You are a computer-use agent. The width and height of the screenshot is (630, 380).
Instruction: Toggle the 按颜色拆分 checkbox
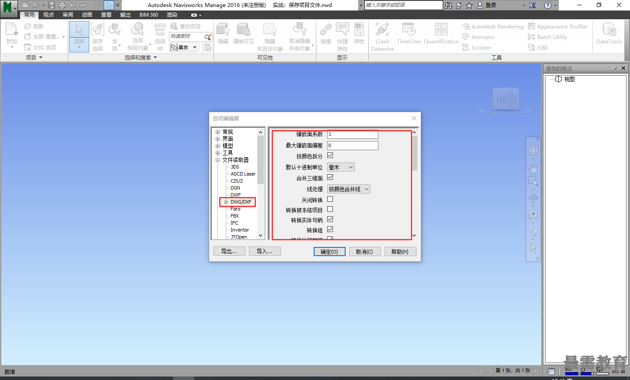click(x=330, y=155)
